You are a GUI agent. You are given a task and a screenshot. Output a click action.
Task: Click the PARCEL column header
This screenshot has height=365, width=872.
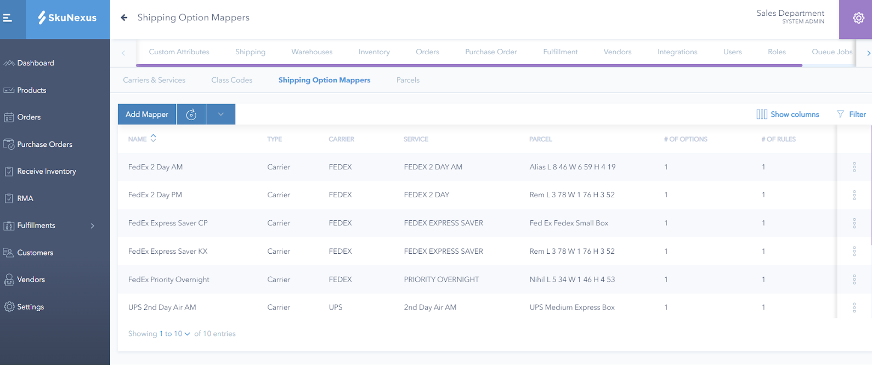click(540, 139)
